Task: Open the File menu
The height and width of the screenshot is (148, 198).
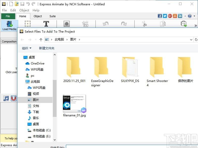Action: point(5,10)
